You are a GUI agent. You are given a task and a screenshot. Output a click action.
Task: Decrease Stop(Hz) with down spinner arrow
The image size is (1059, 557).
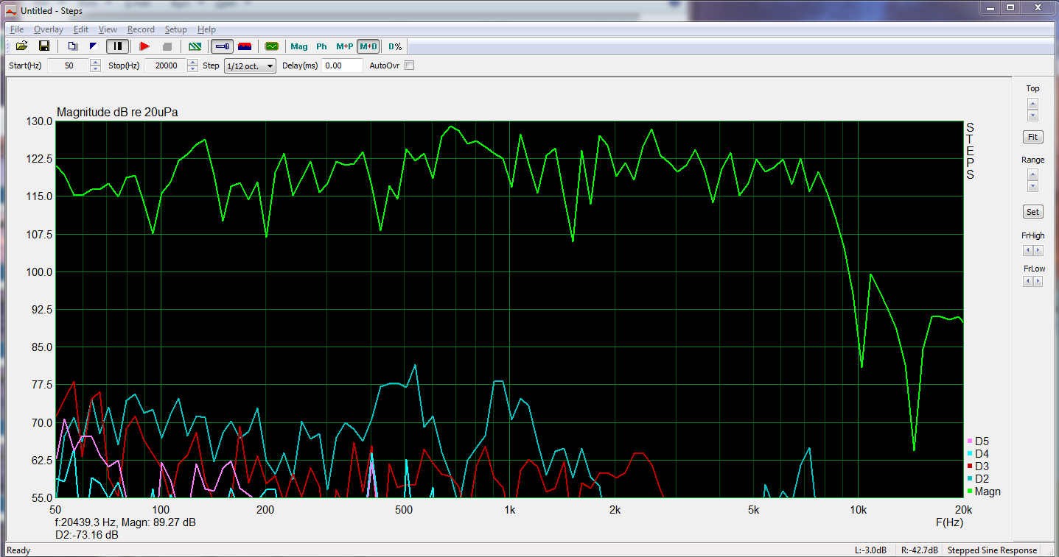pyautogui.click(x=193, y=69)
